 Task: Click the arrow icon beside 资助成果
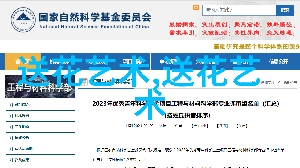pyautogui.click(x=11, y=160)
